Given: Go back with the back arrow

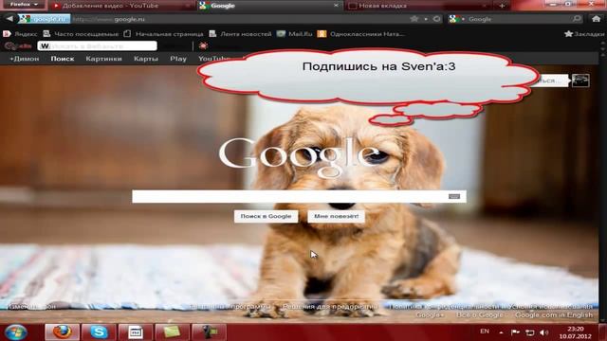Looking at the screenshot, I should (9, 19).
